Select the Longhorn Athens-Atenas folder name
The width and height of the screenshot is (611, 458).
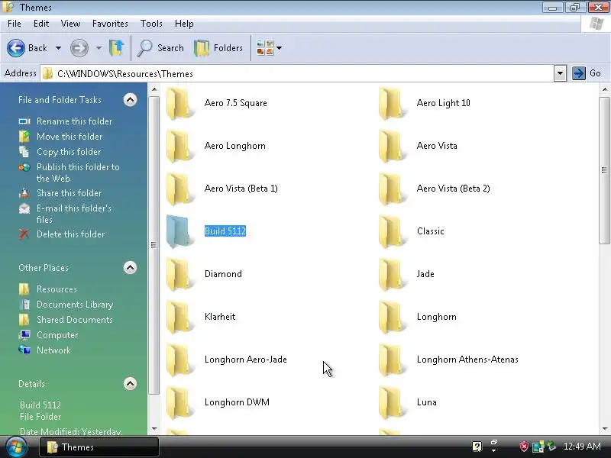pyautogui.click(x=467, y=360)
